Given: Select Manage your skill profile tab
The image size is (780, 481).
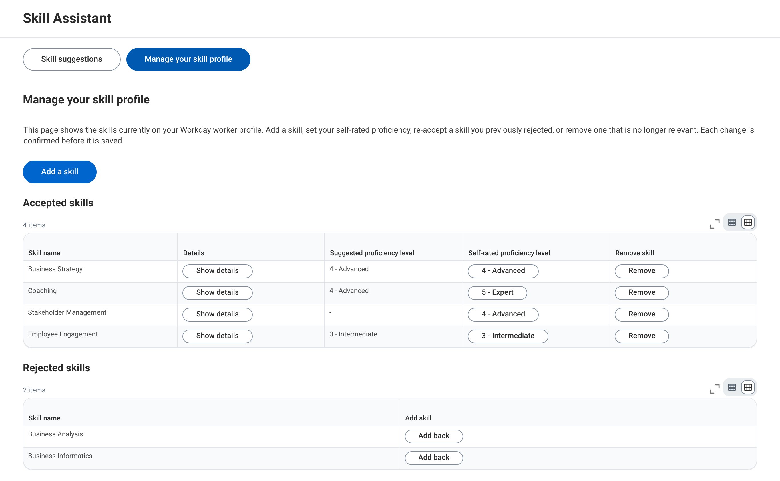Looking at the screenshot, I should 188,59.
